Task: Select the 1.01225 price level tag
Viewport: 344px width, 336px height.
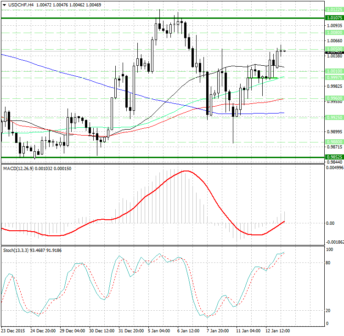Action: point(333,10)
